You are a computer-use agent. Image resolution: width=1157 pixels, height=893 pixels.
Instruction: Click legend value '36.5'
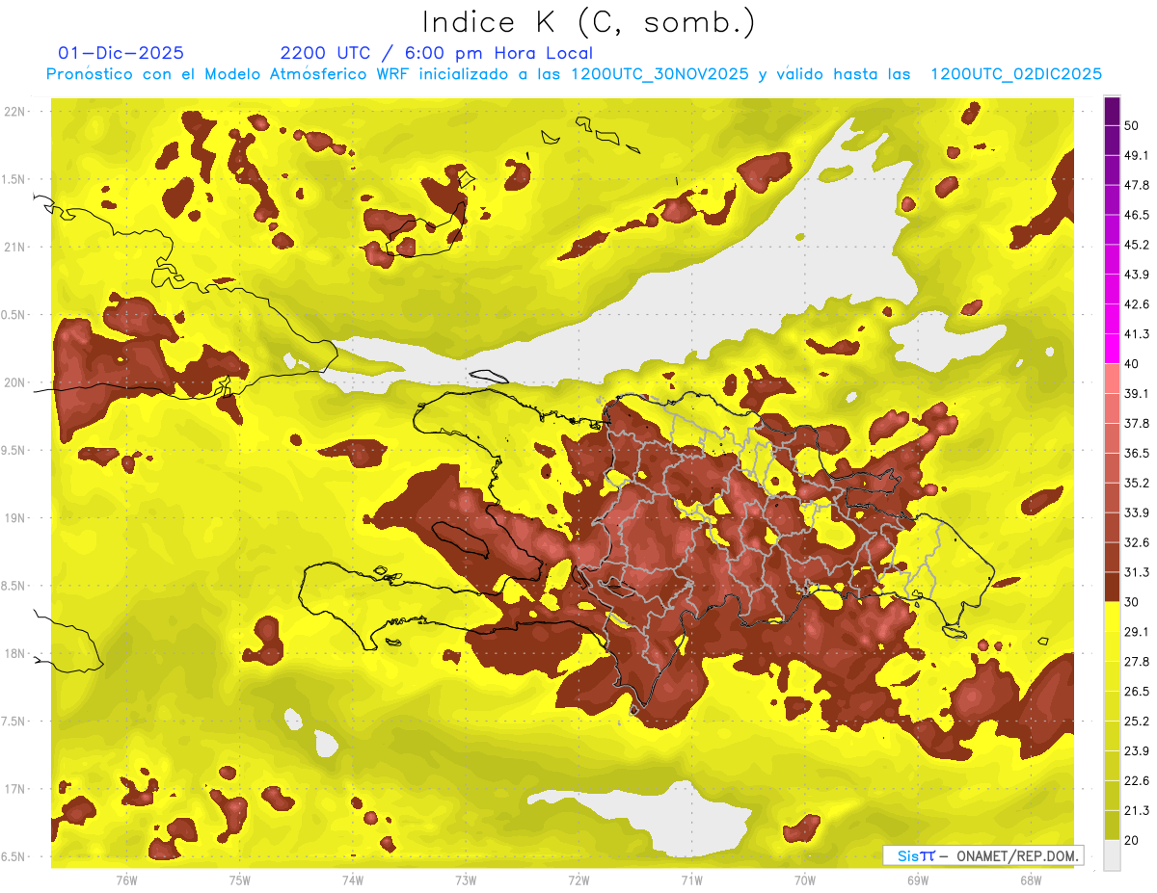coord(1136,453)
